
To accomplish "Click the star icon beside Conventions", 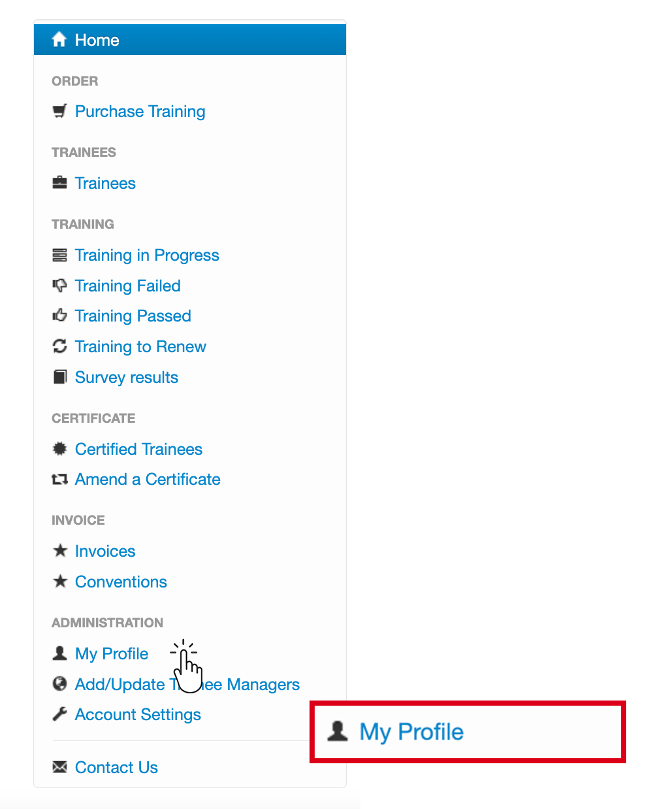I will point(59,581).
